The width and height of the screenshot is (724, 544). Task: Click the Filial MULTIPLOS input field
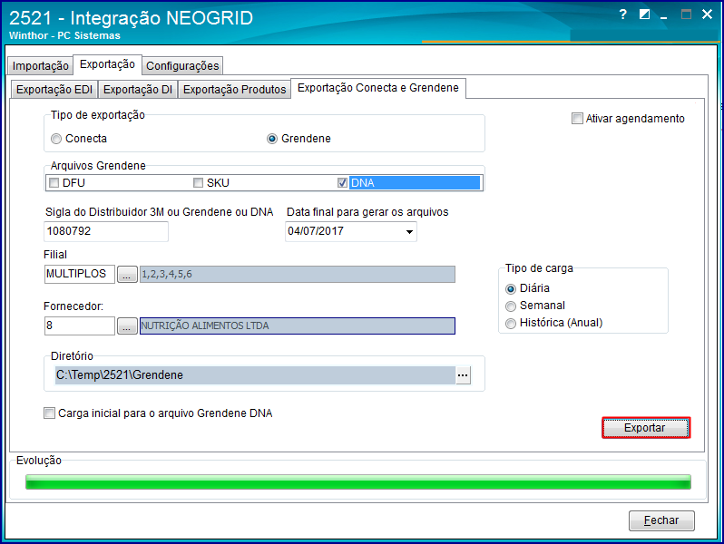(x=80, y=274)
